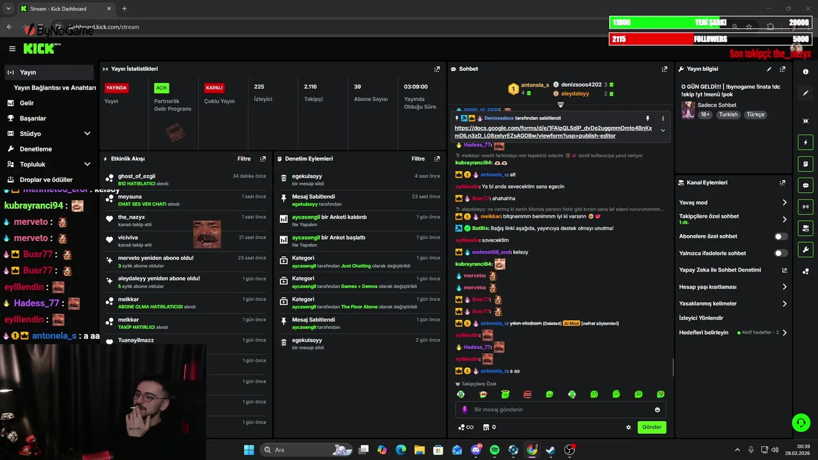The width and height of the screenshot is (818, 460).
Task: Collapse the chat leaderboard using the arrow below it
Action: pyautogui.click(x=560, y=104)
